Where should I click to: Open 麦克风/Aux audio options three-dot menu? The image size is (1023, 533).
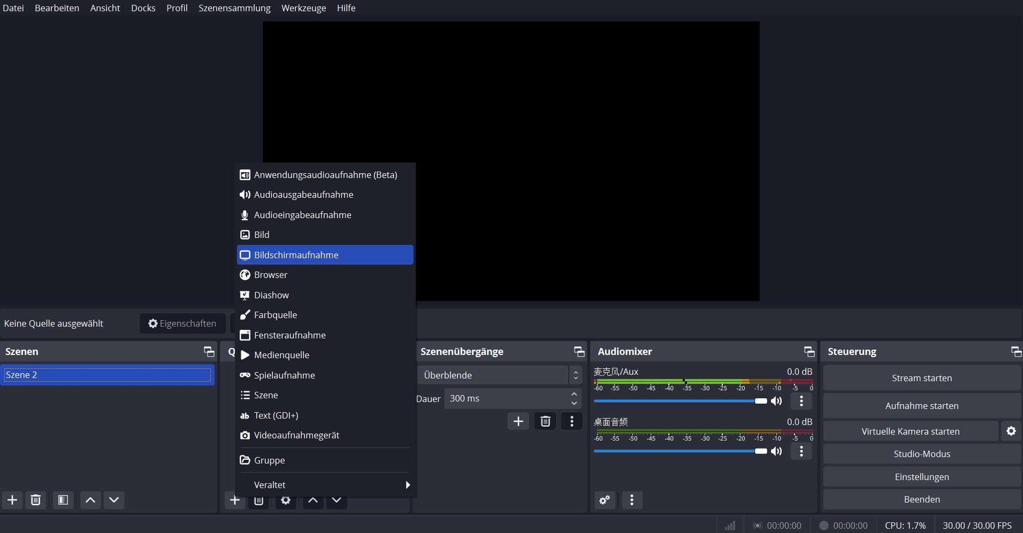pyautogui.click(x=801, y=401)
